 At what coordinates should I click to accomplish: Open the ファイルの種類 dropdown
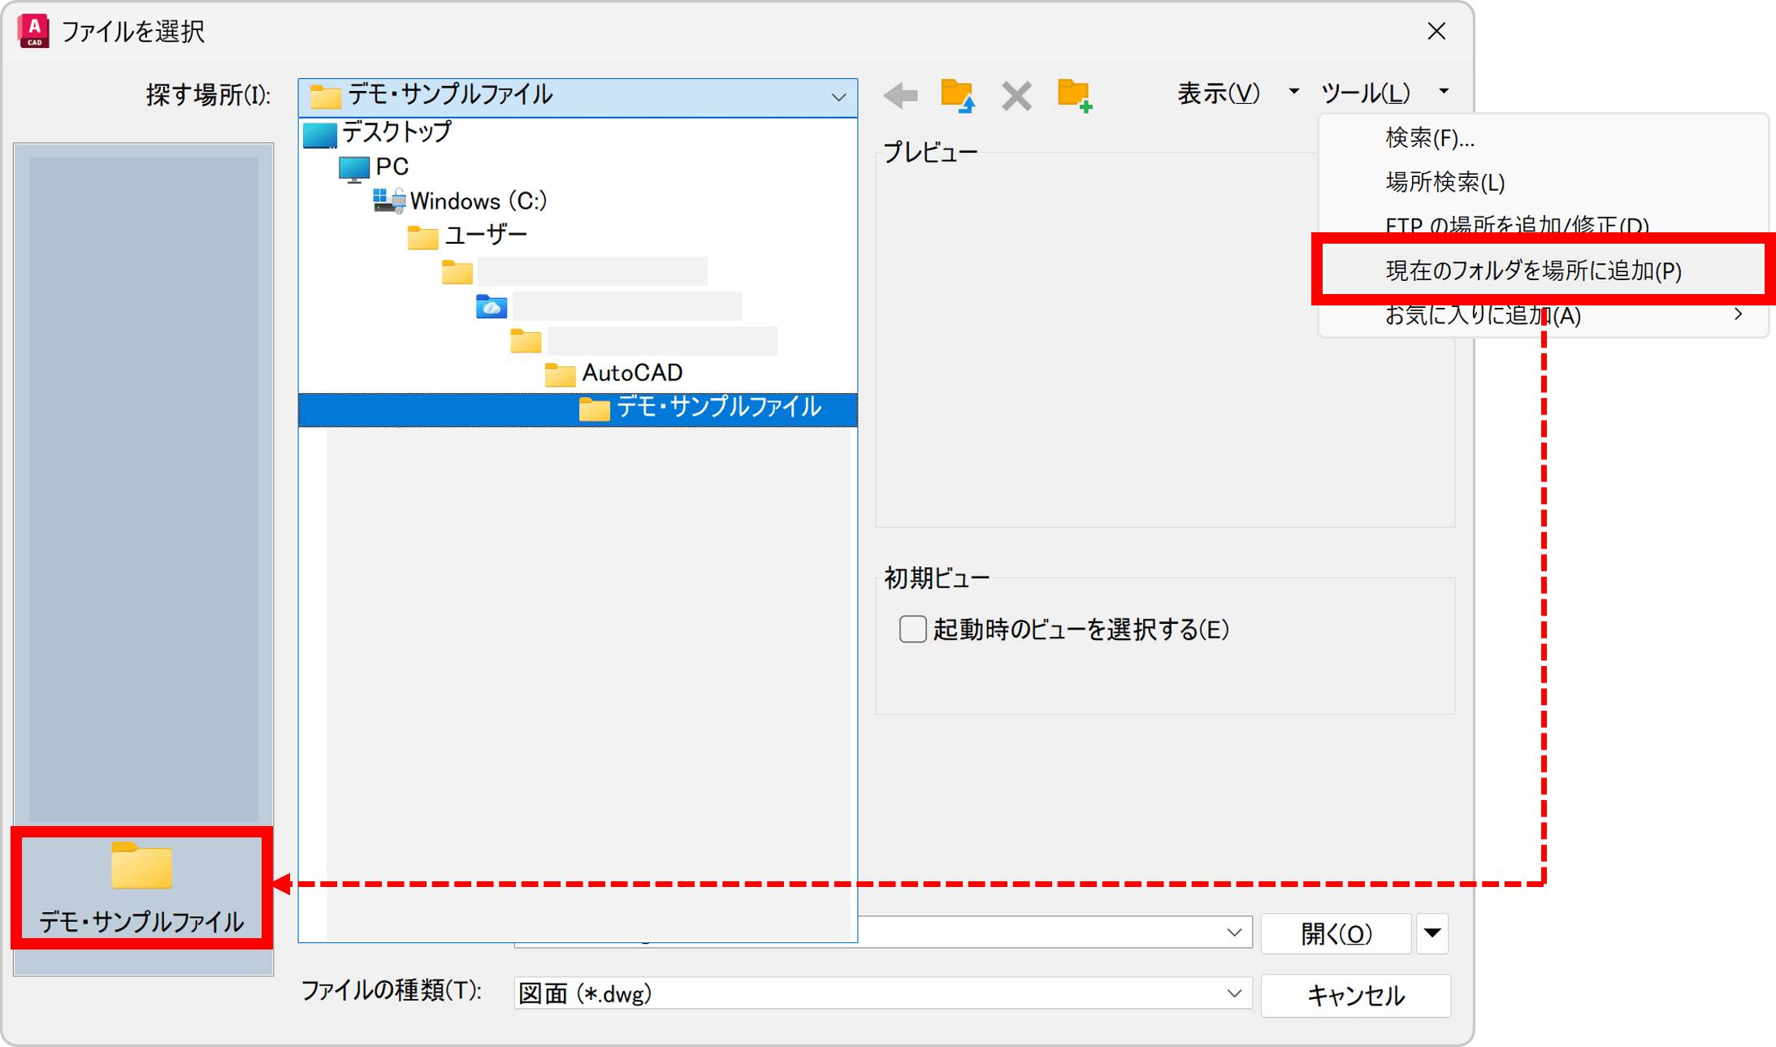(x=1233, y=993)
